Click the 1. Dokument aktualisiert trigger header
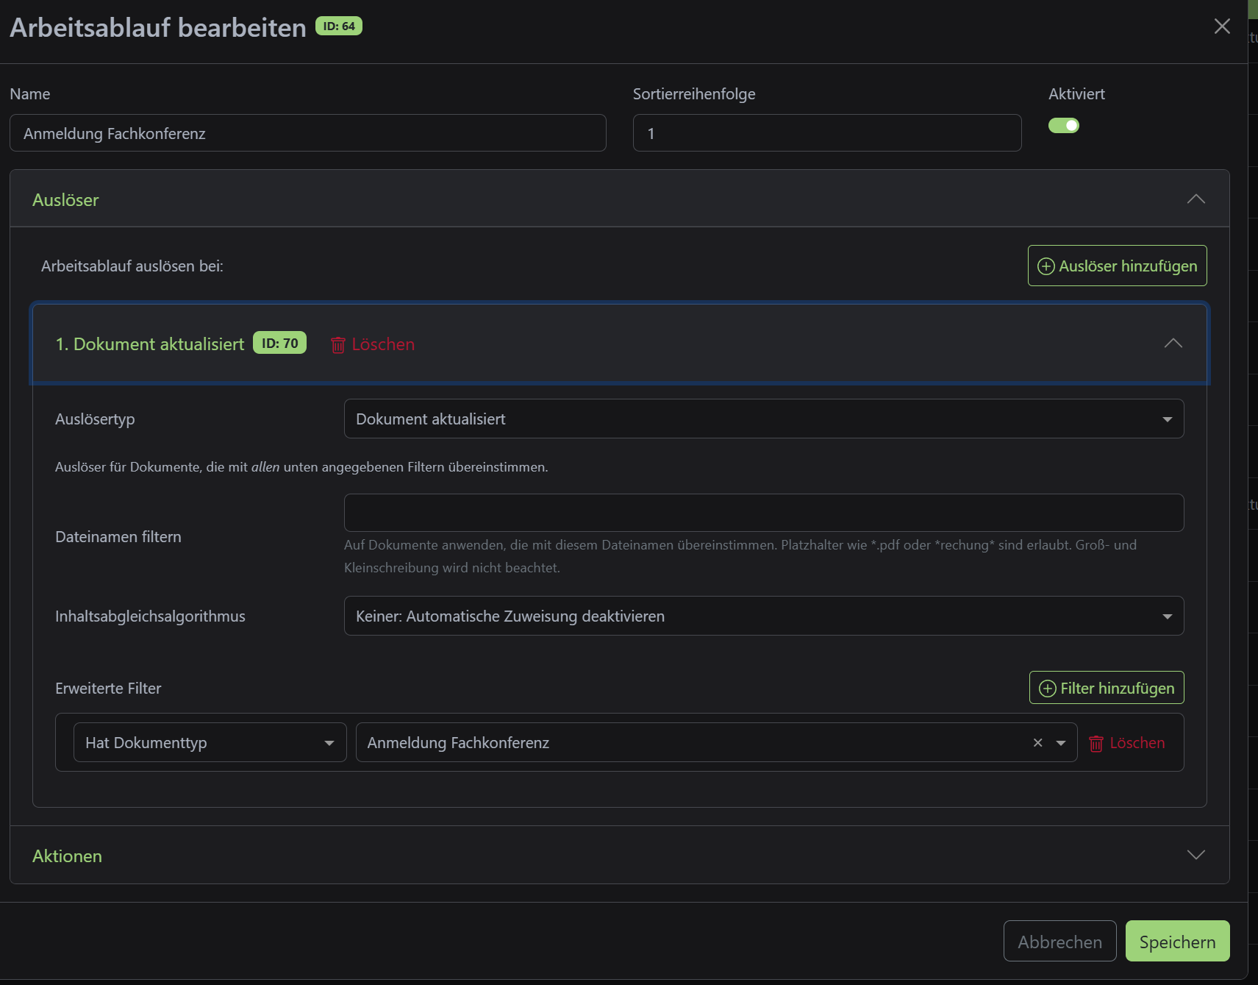Screen dimensions: 1258x985 pyautogui.click(x=150, y=344)
